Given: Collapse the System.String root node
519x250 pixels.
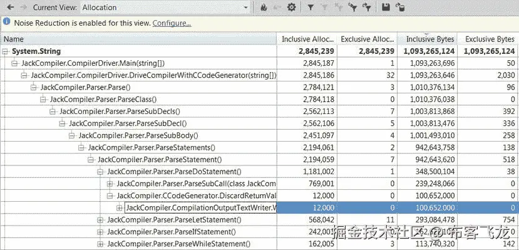Looking at the screenshot, I should click(x=5, y=51).
